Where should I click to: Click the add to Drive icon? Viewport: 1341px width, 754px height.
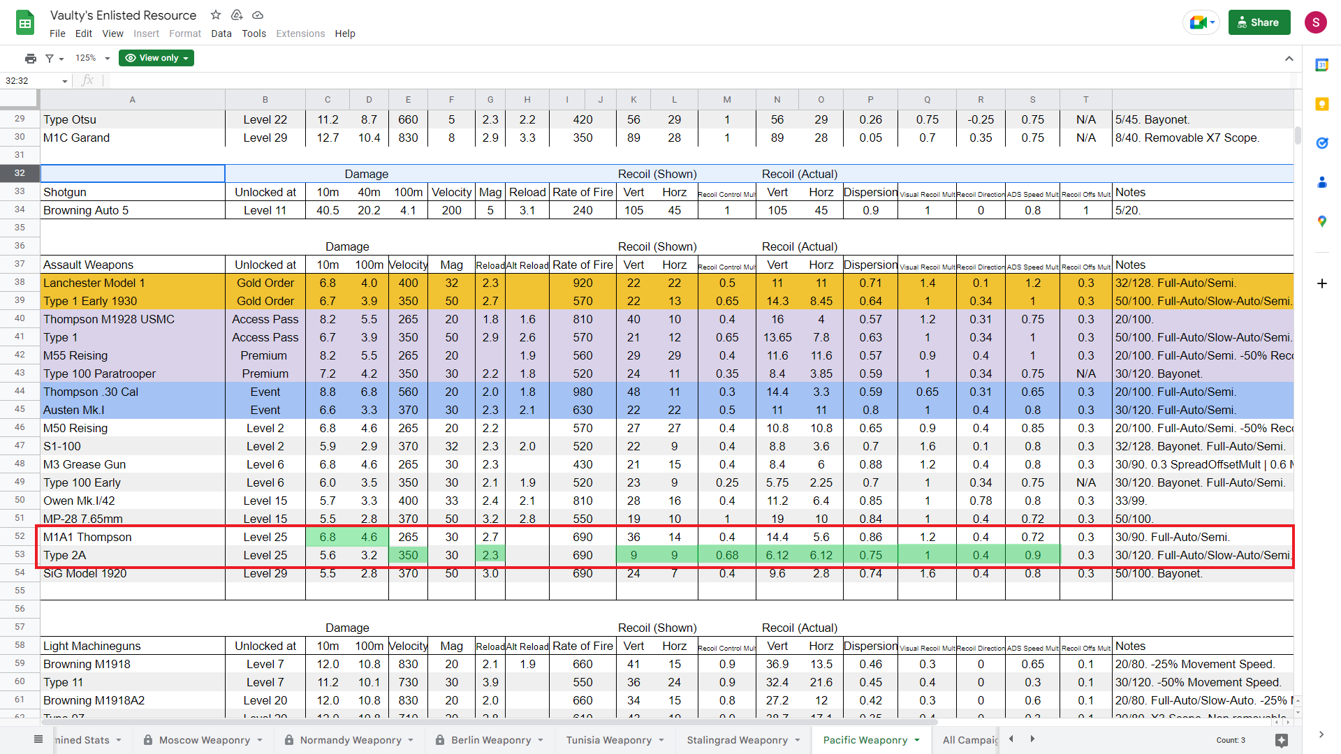237,15
